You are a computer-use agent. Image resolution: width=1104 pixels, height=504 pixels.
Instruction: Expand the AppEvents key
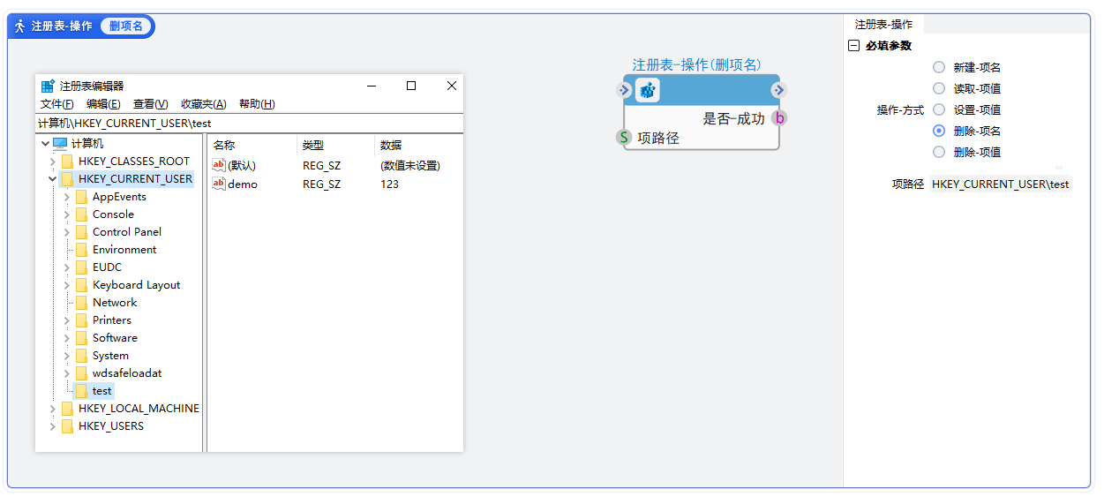(x=67, y=197)
